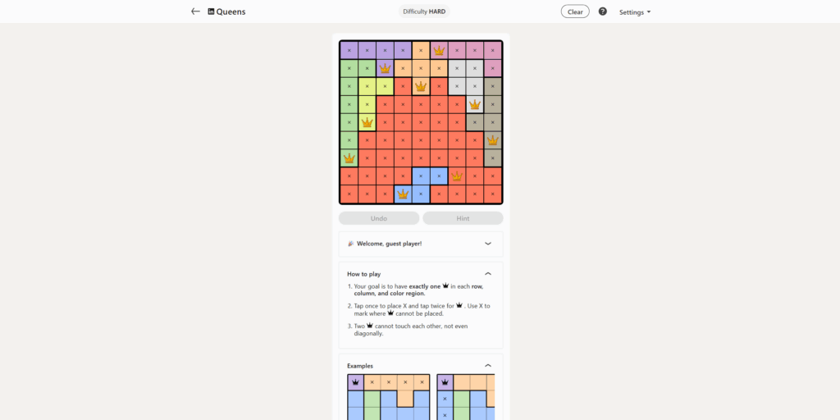Toggle the X-marked orange cell in top row
Screen dimensions: 840x420
click(x=421, y=50)
